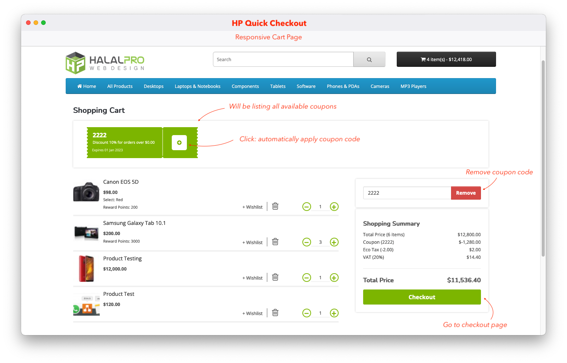Delete Canon EOS 5D with trash icon
The width and height of the screenshot is (567, 363).
tap(275, 206)
